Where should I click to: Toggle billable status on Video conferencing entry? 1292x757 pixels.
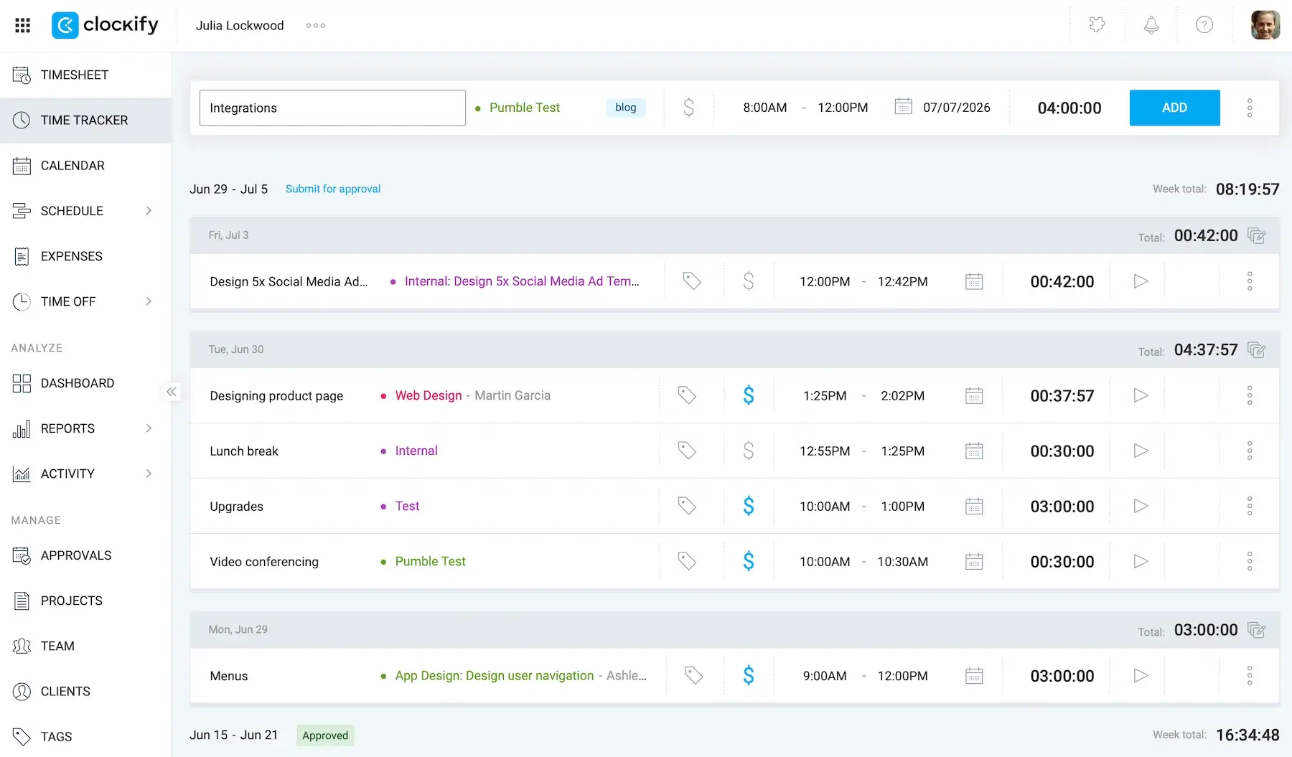tap(749, 561)
